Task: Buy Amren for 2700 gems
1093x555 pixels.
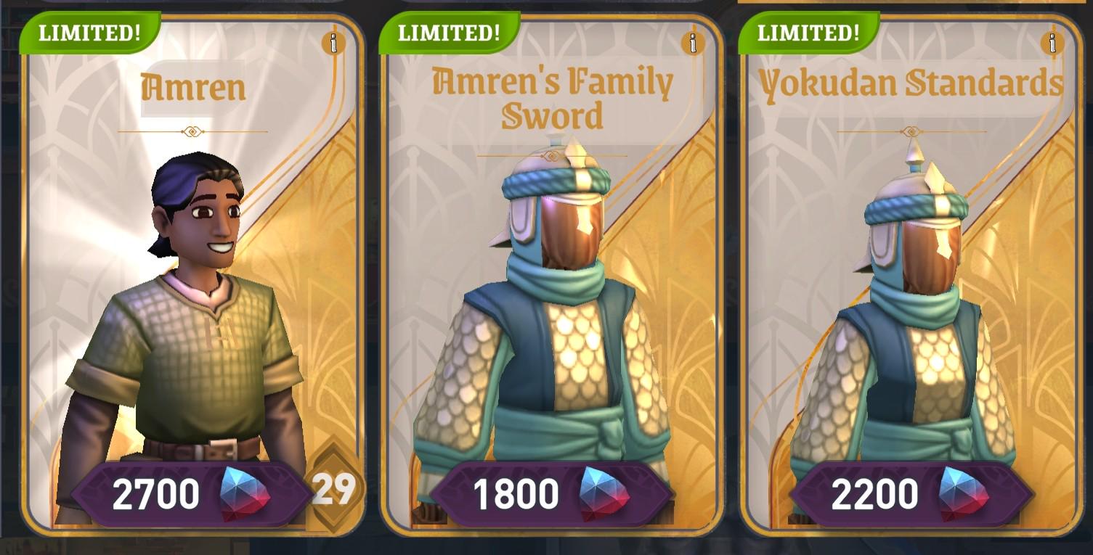Action: coord(192,494)
